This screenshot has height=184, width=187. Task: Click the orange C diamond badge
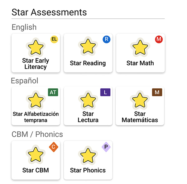click(x=54, y=147)
